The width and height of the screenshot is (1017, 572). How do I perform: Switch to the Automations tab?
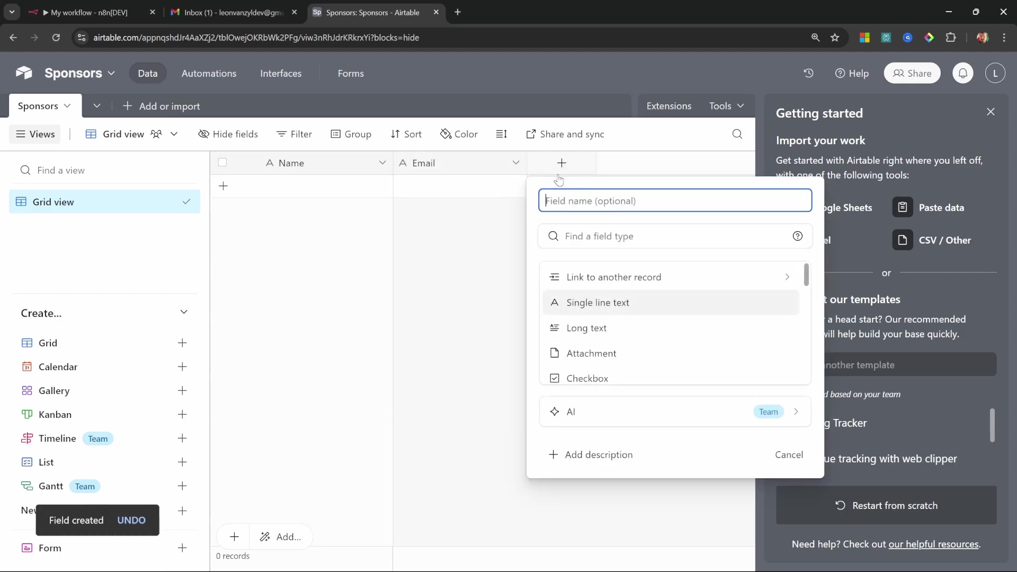pyautogui.click(x=209, y=73)
